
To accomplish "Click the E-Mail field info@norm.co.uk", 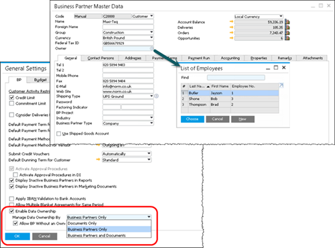I will click(128, 86).
